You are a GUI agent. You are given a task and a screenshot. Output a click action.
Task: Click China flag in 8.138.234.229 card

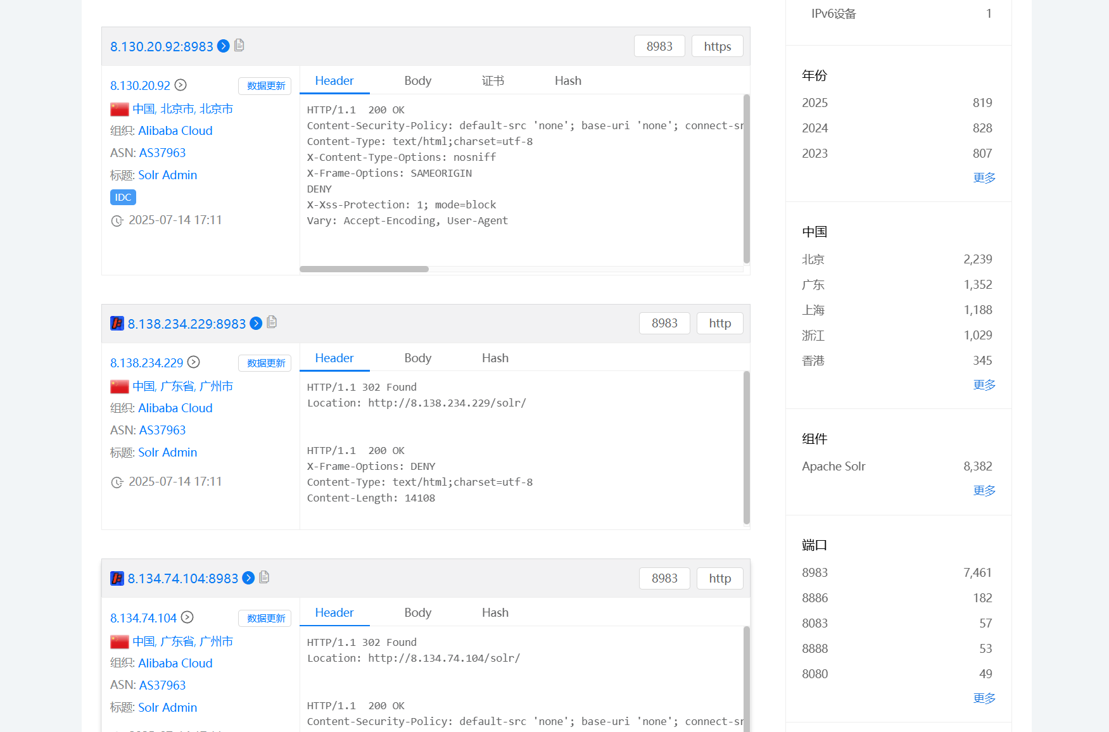pyautogui.click(x=120, y=387)
